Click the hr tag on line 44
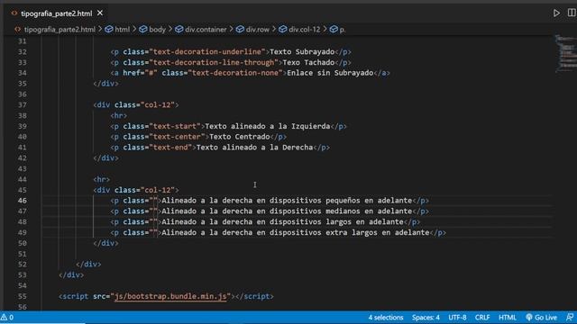This screenshot has width=577, height=324. 101,180
